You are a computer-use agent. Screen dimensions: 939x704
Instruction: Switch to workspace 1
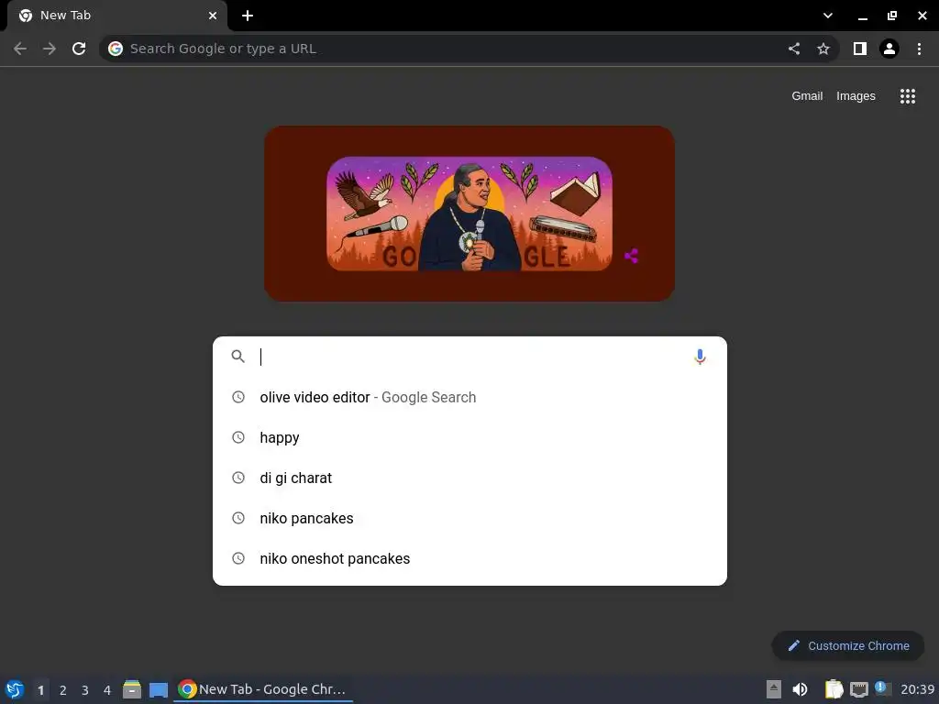(40, 690)
